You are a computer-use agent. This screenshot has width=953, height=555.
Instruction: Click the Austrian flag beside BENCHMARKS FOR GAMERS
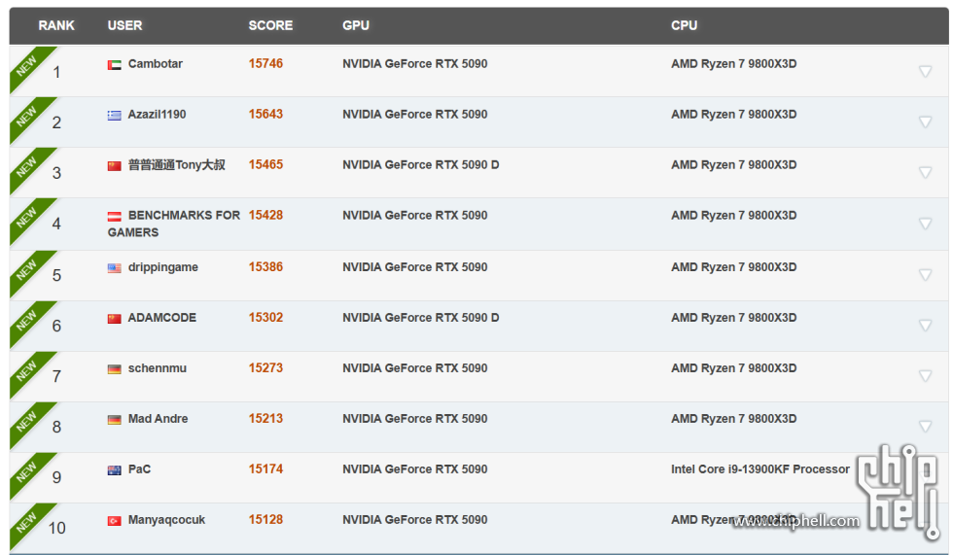115,216
